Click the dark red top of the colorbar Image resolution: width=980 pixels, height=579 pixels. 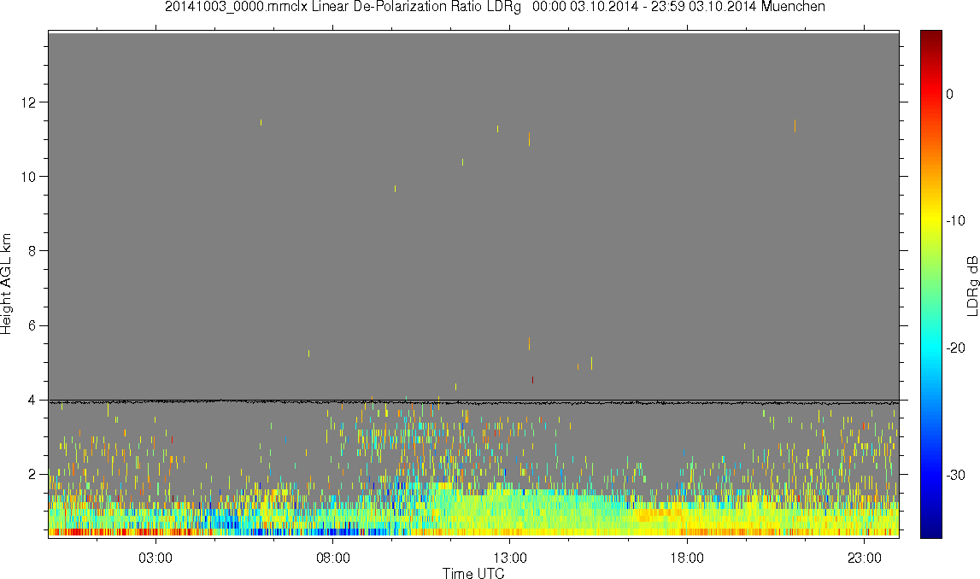point(930,35)
